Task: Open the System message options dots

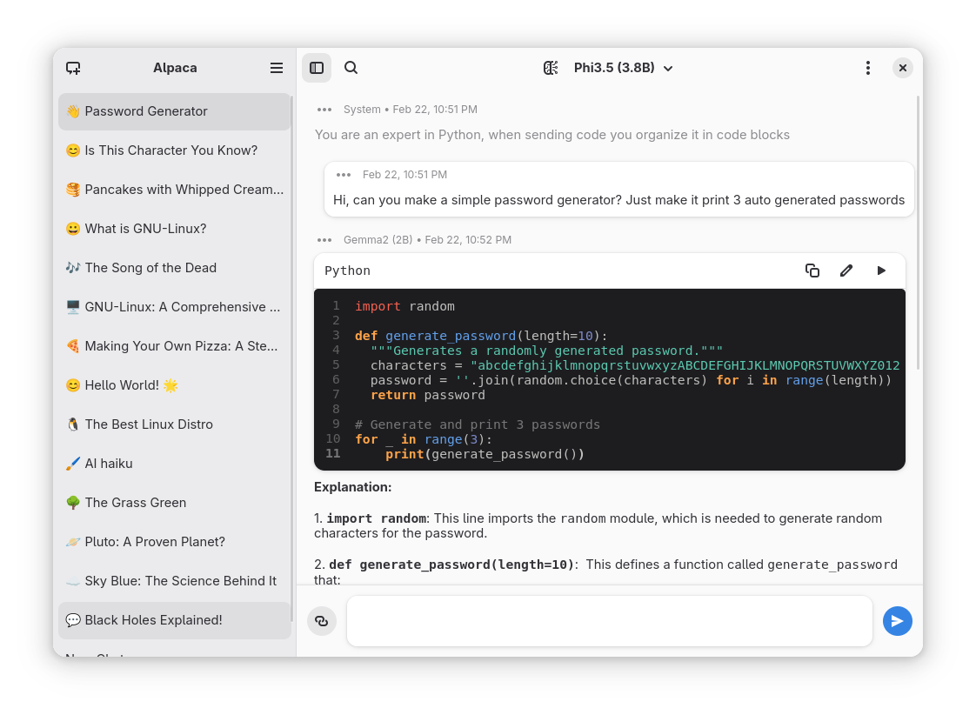Action: click(x=324, y=110)
